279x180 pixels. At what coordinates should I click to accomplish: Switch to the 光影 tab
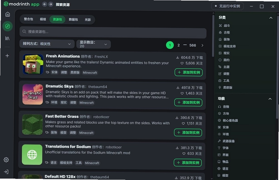[x=88, y=20]
